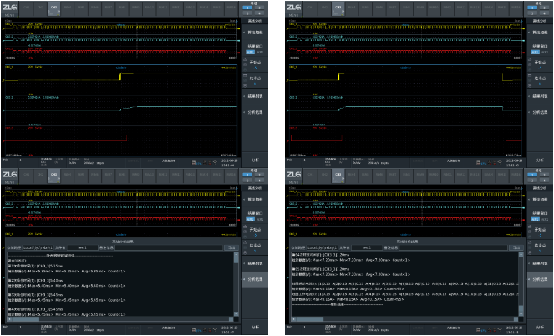This screenshot has width=554, height=336.
Task: Click vertical scrollbar up arrow, bottom-right results dialog
Action: coord(521,254)
